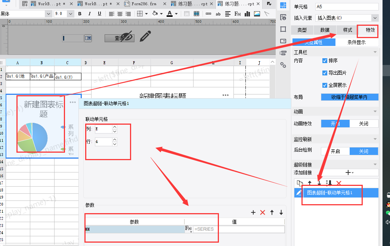Insert an image with the picture icon
The height and width of the screenshot is (246, 390).
point(257,14)
